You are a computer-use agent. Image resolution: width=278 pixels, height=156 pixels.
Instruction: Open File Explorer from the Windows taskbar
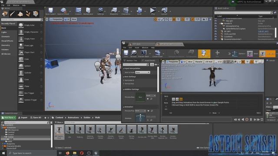[75, 153]
